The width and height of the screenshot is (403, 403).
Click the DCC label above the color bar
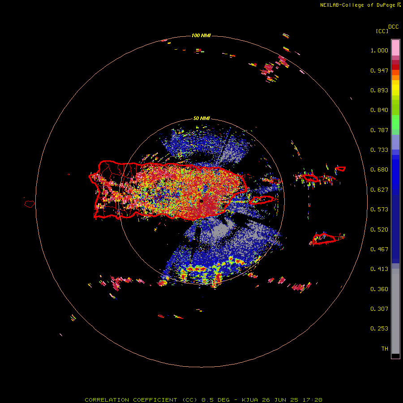point(394,27)
